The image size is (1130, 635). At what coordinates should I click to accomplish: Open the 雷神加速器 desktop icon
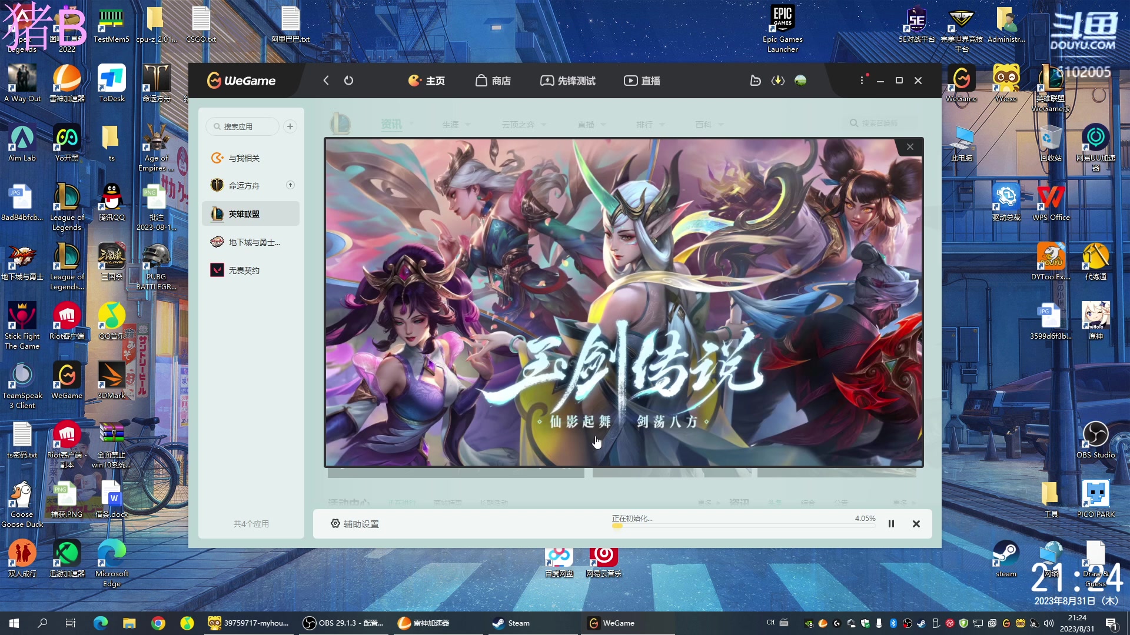tap(67, 83)
